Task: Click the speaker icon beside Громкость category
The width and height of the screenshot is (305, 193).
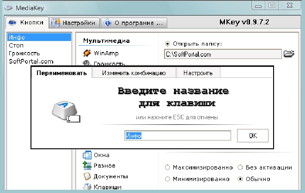Action: coord(86,64)
